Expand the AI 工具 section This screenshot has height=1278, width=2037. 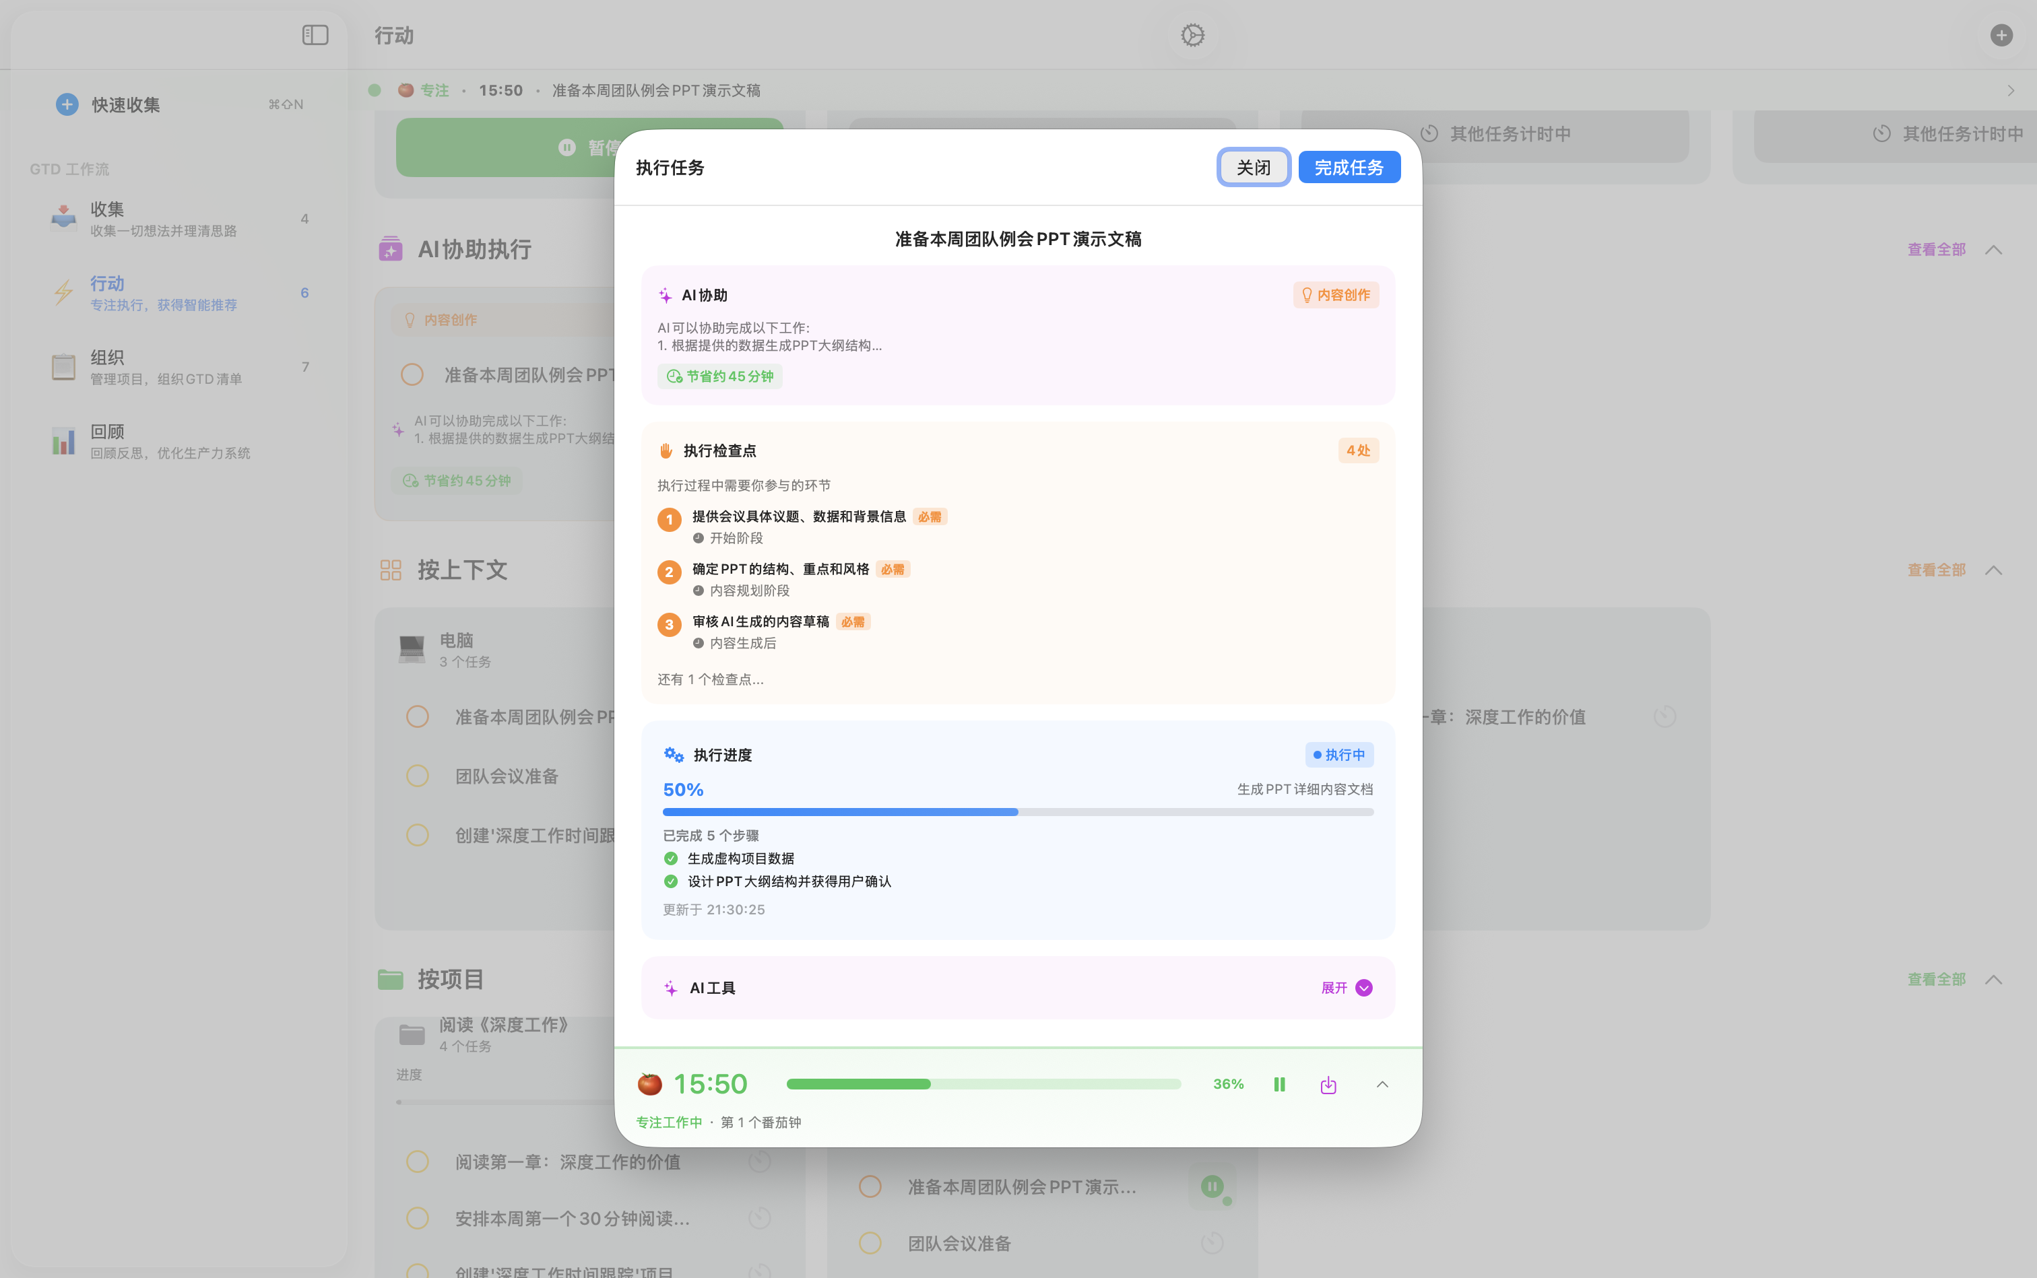pos(1362,987)
